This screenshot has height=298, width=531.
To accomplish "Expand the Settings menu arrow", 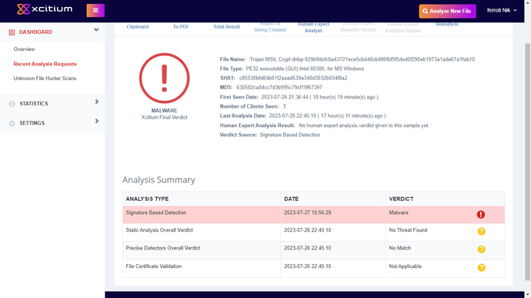I will click(97, 121).
